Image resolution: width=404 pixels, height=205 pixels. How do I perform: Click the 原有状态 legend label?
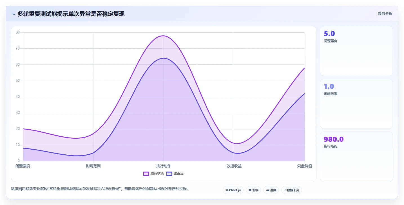pos(157,174)
